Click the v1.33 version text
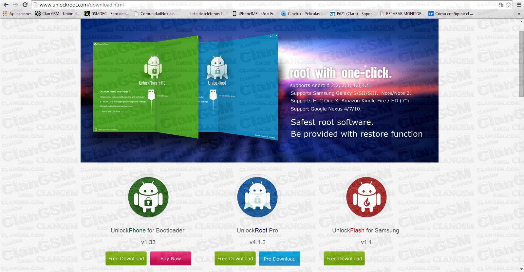This screenshot has width=524, height=272. 148,242
